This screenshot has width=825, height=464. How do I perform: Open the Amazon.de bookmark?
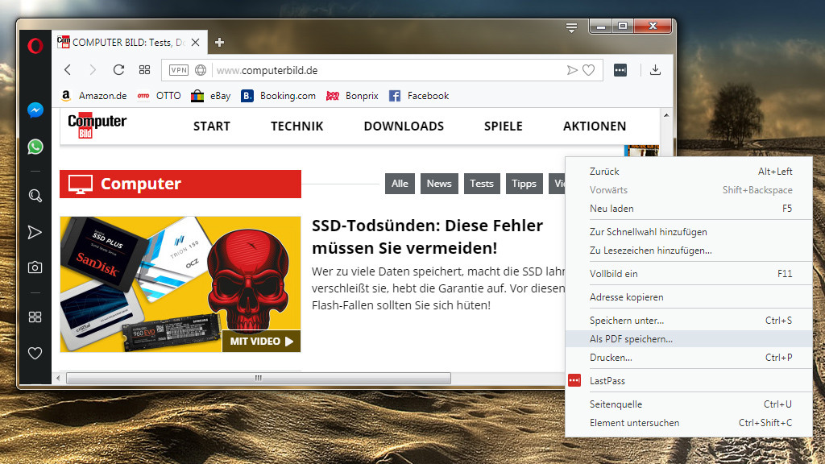coord(94,96)
